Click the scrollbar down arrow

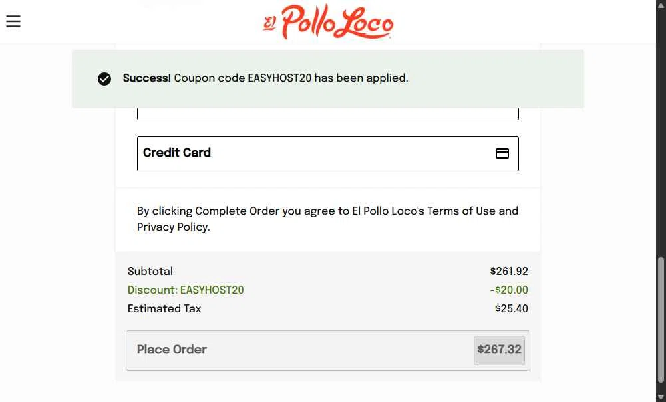(x=661, y=397)
